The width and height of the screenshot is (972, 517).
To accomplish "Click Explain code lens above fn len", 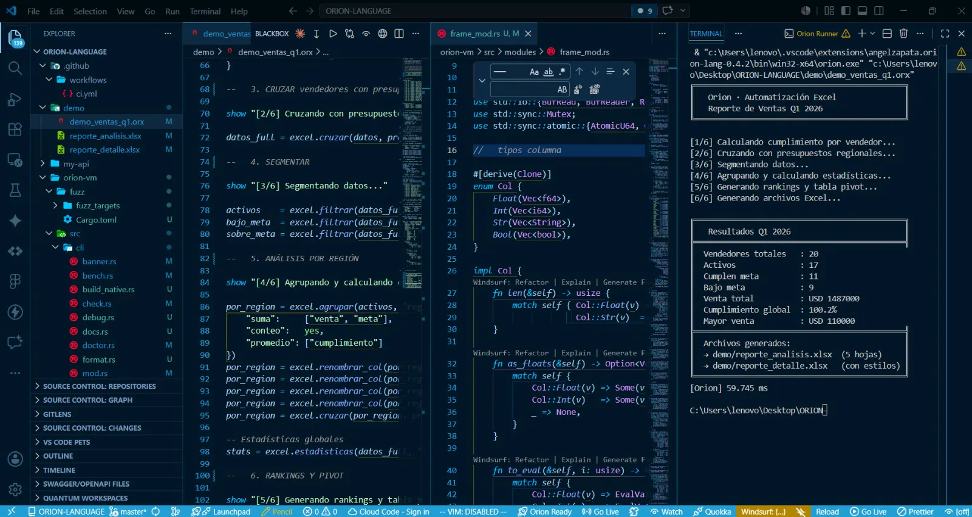I will tap(576, 282).
